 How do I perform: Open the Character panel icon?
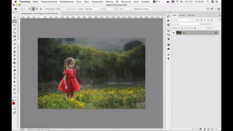coord(168,55)
